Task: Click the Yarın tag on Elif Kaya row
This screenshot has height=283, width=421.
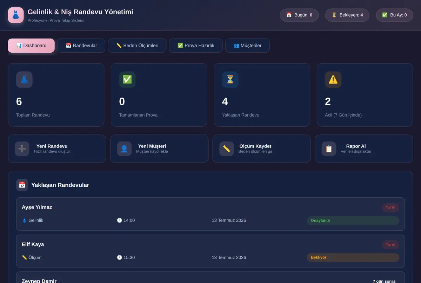Action: pyautogui.click(x=390, y=244)
